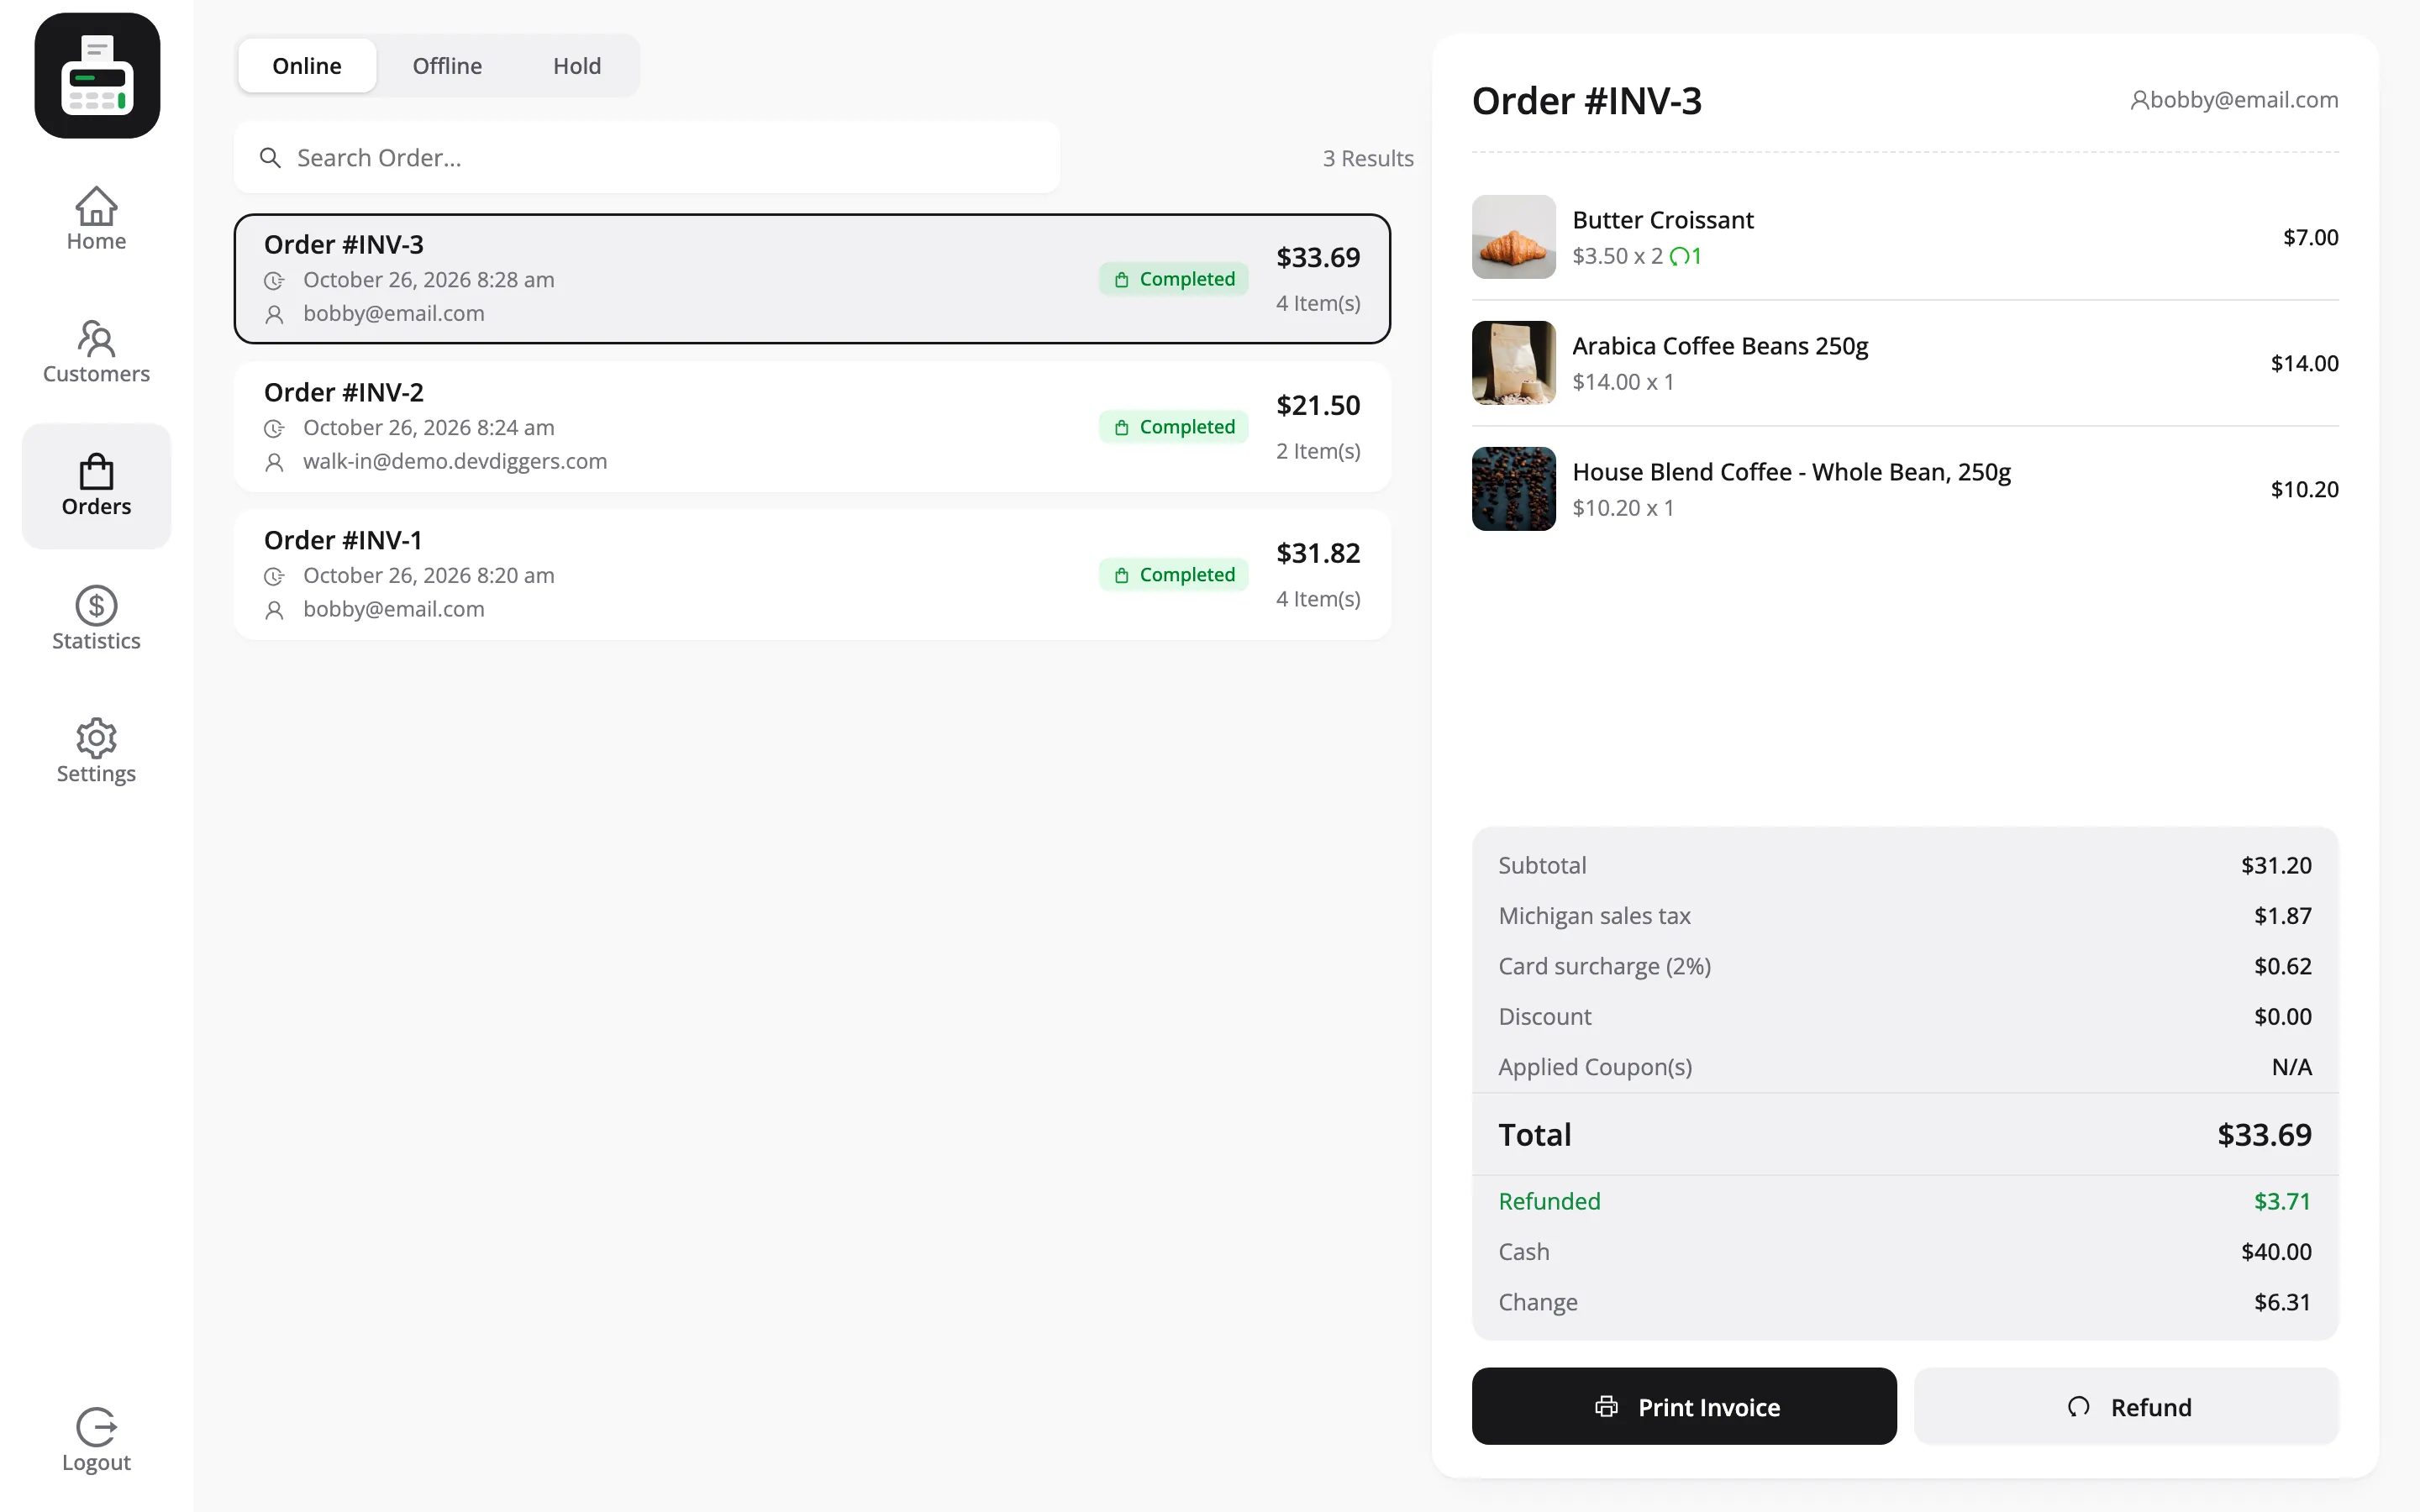Viewport: 2420px width, 1512px height.
Task: Click refunded quantity icon on Butter Croissant
Action: [1679, 256]
